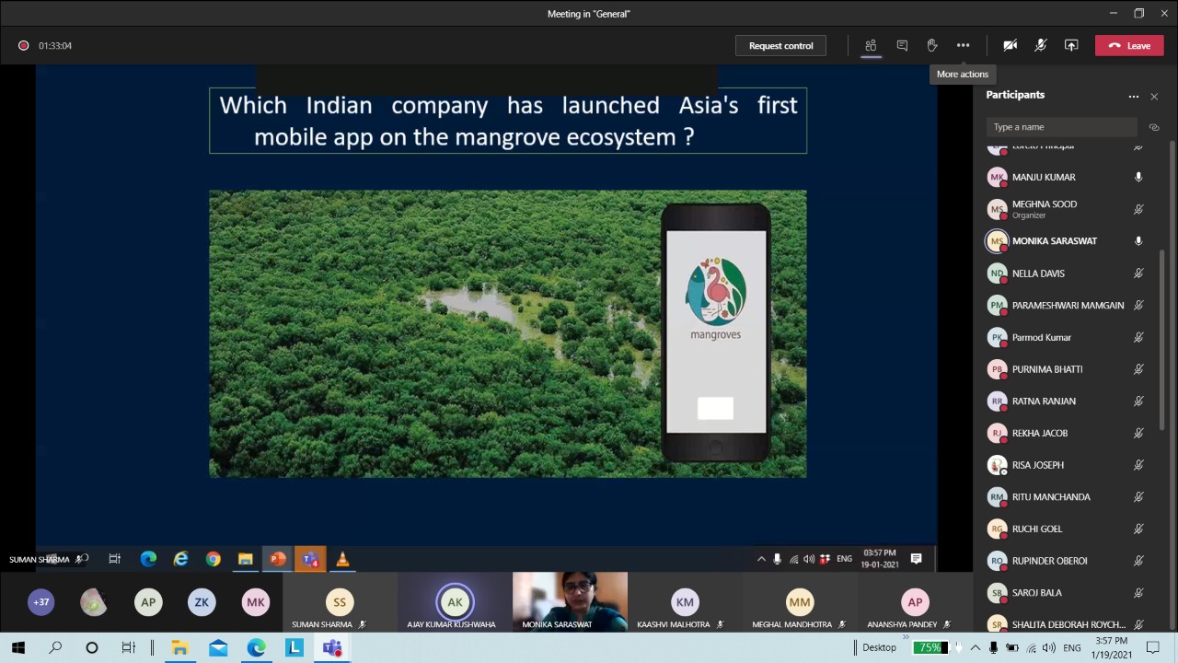
Task: Open the meeting chat conversation
Action: pos(902,45)
